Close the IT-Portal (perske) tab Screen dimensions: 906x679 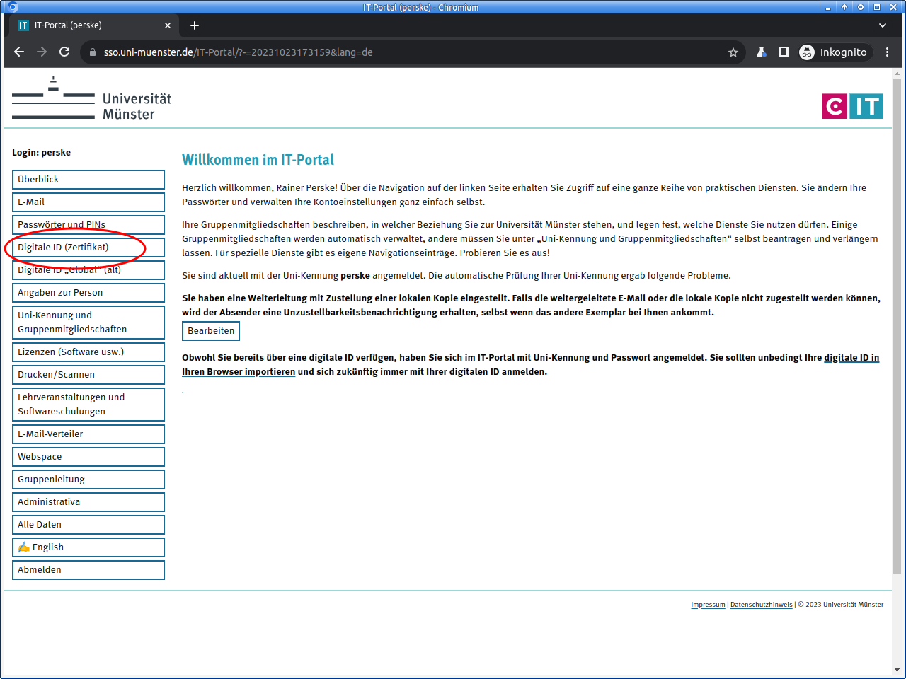tap(168, 25)
